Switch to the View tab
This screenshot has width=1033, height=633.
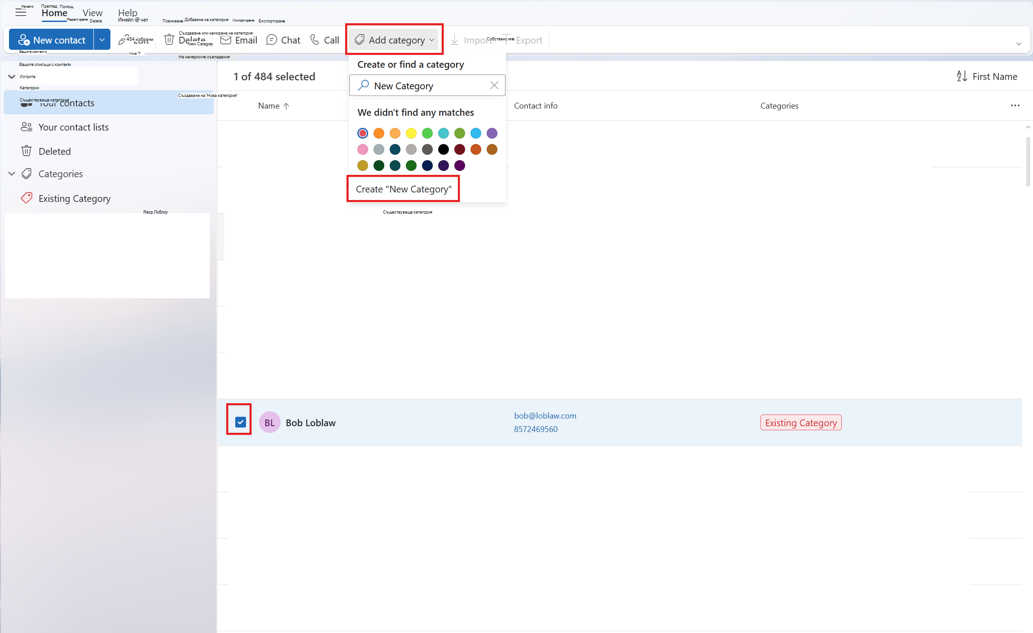point(92,13)
